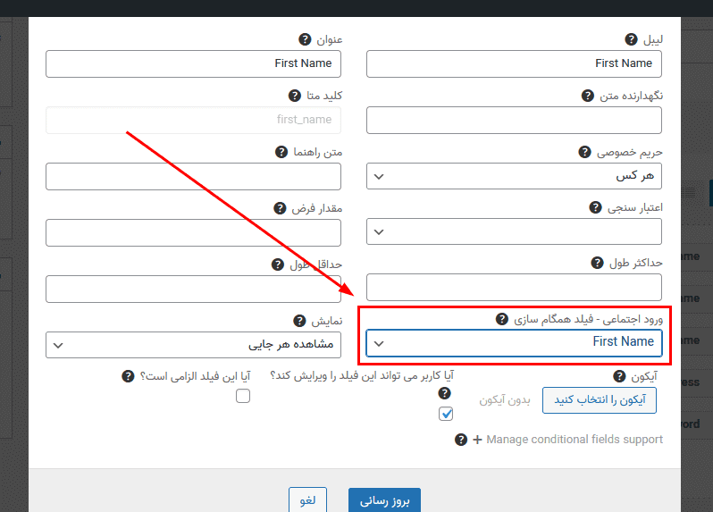This screenshot has width=713, height=512.
Task: Click help icon beside required field question
Action: click(x=128, y=376)
